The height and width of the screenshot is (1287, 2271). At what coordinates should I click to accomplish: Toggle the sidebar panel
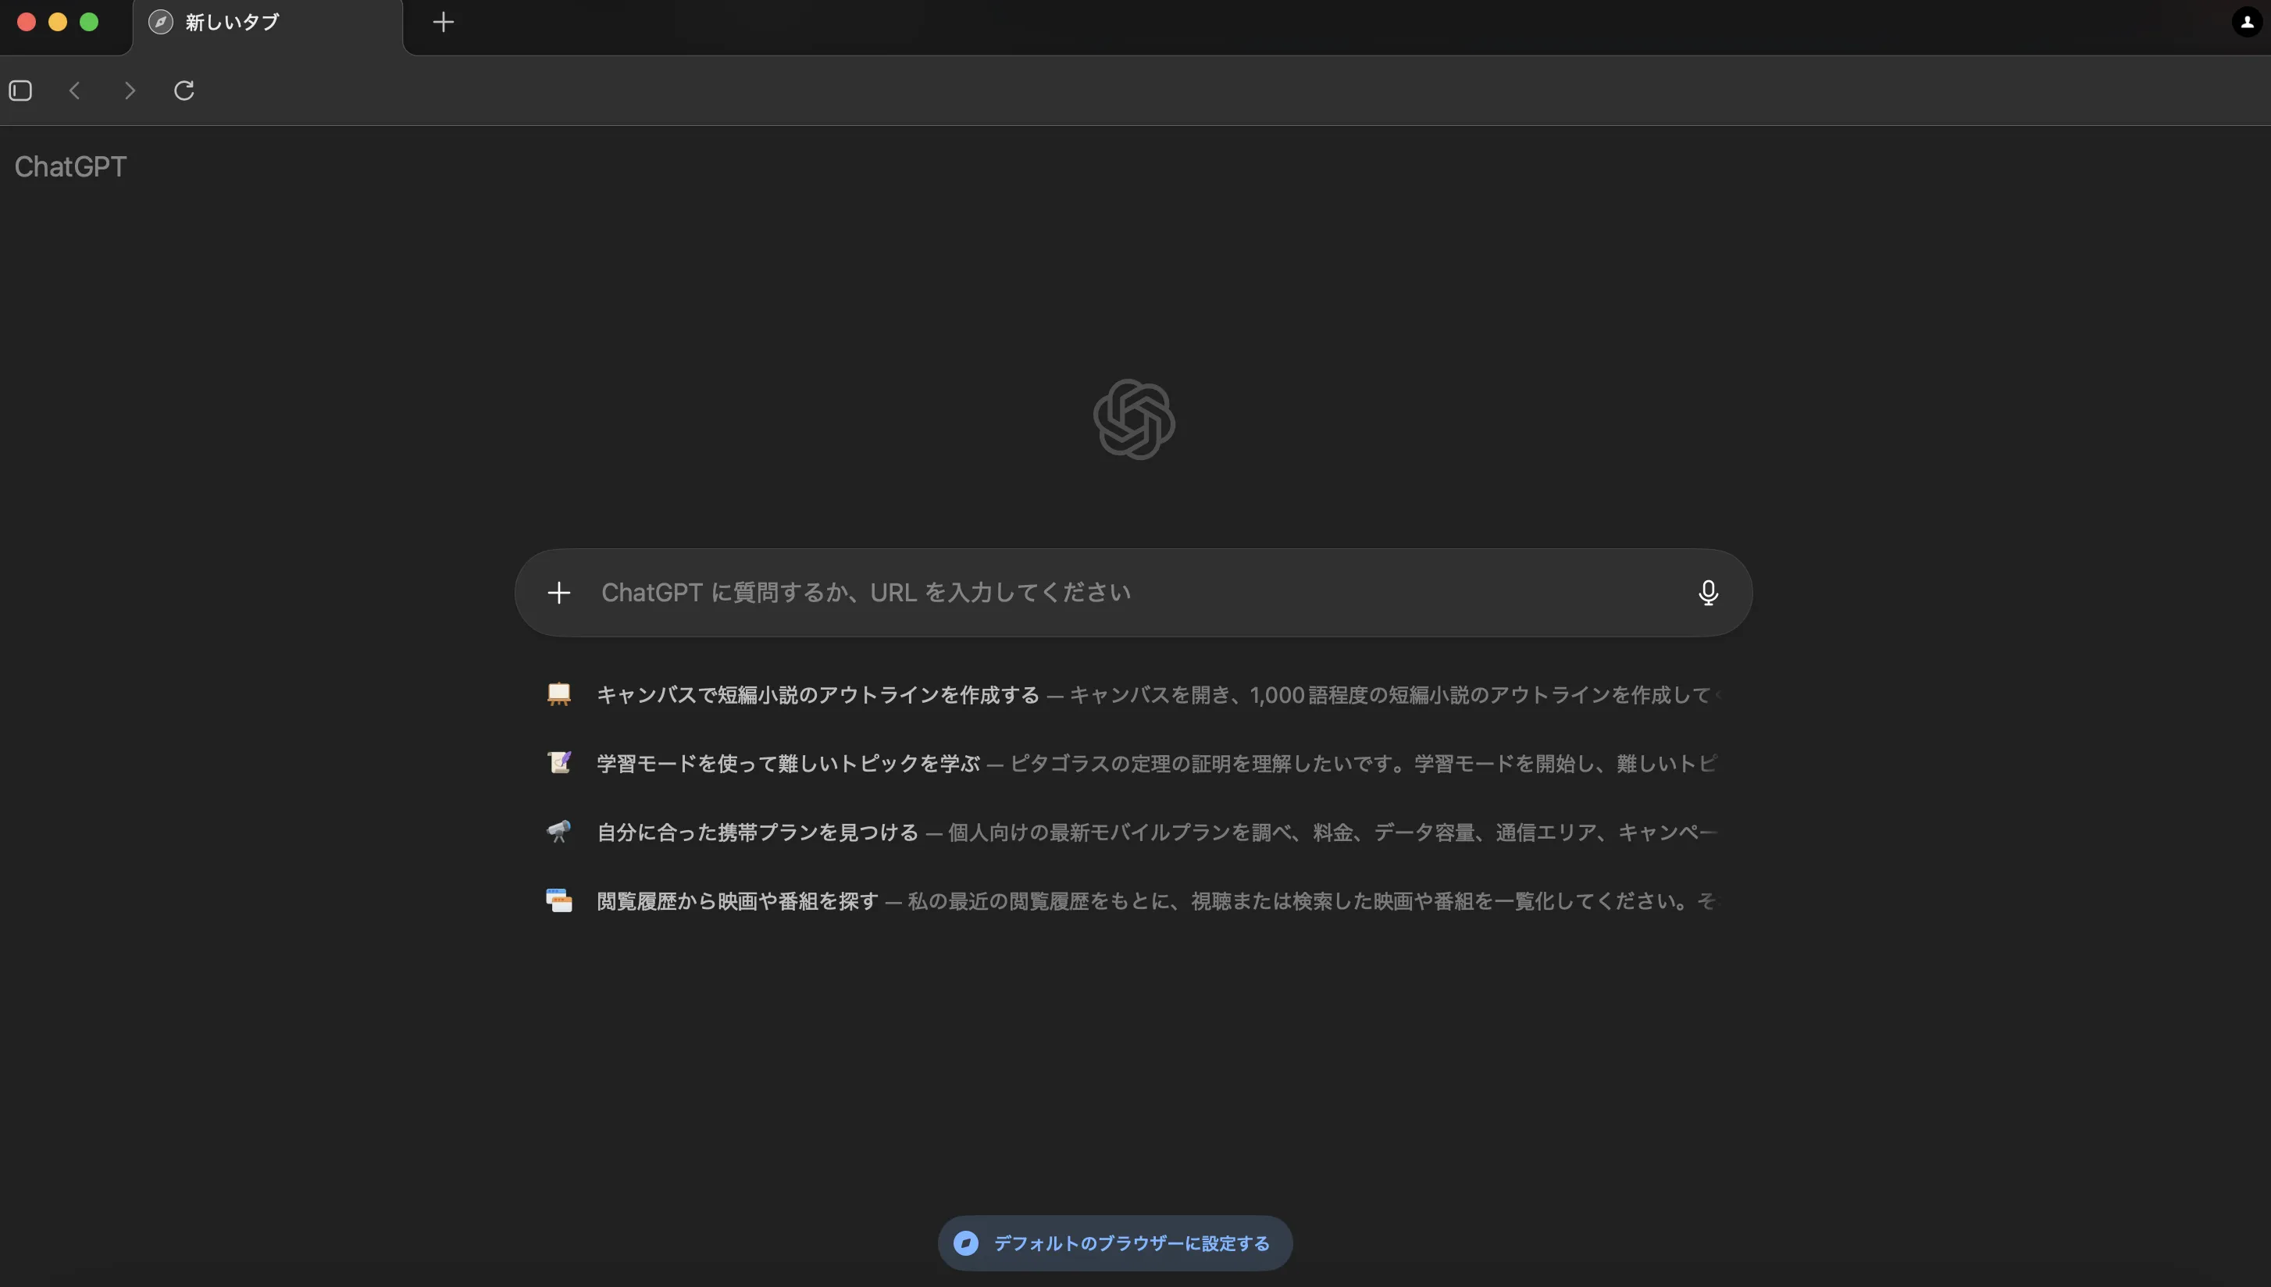(20, 90)
